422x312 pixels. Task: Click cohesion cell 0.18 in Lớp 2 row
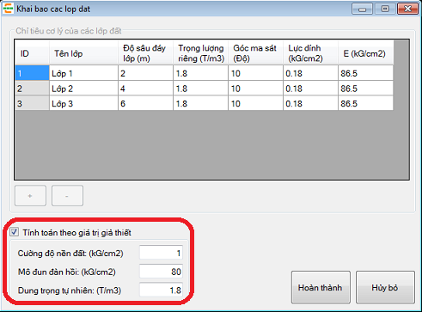pos(310,89)
